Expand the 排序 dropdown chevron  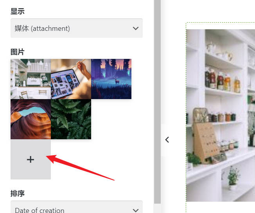tap(136, 210)
